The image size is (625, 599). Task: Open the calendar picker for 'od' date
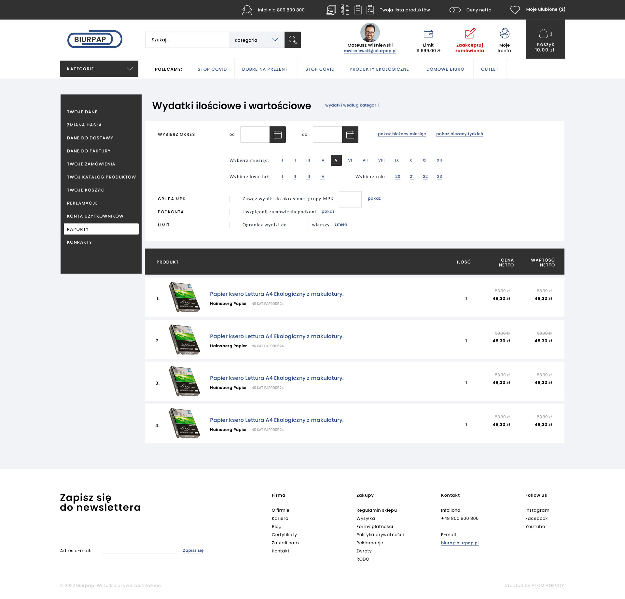(x=277, y=135)
